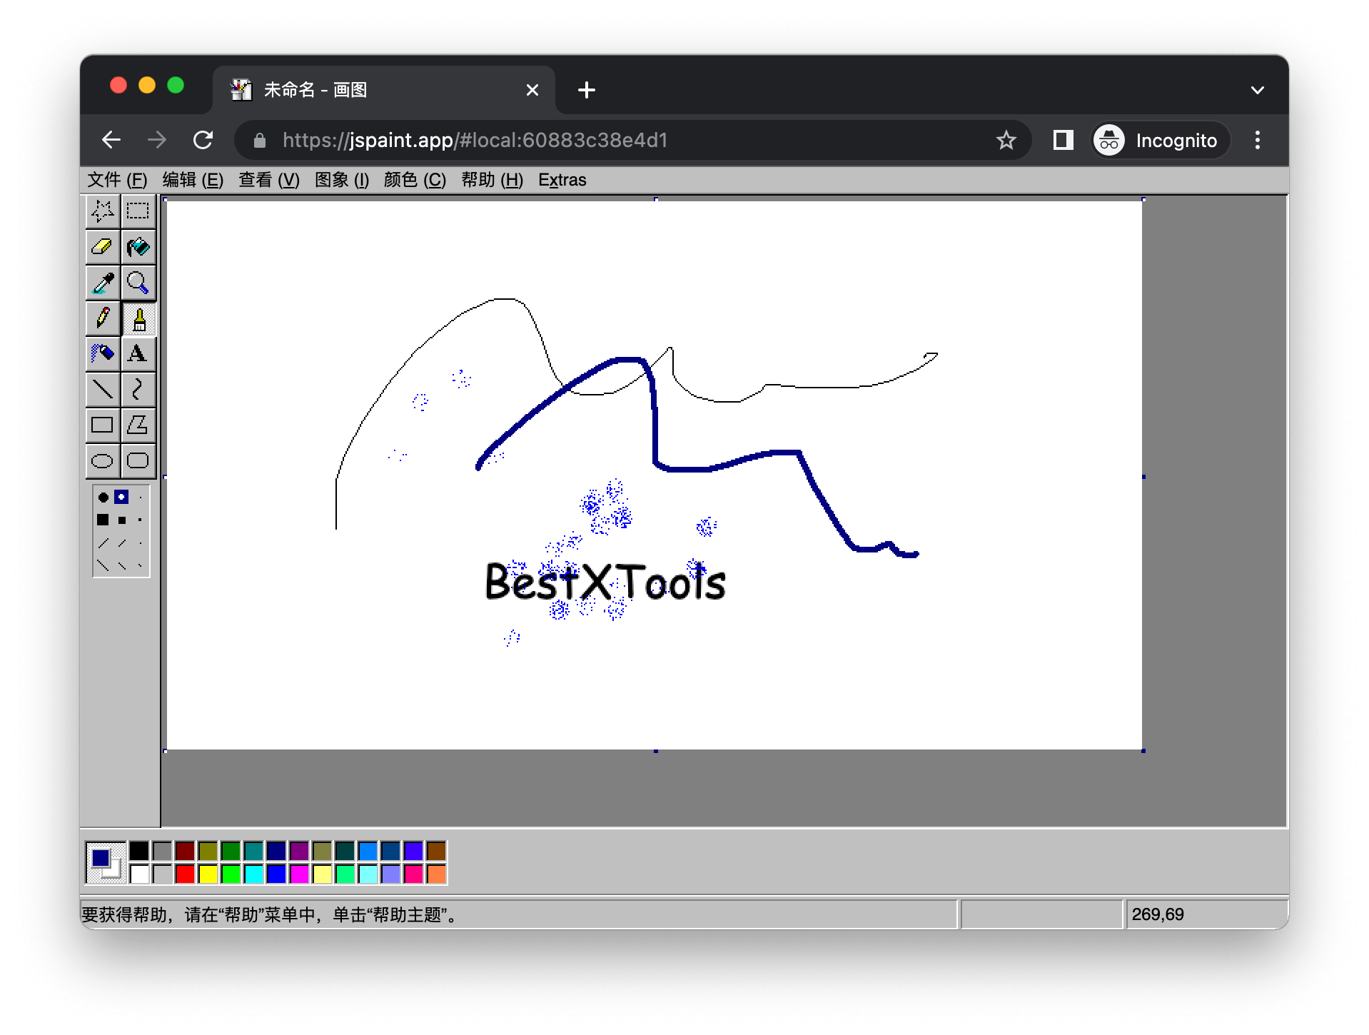Pick the magenta palette color

point(300,874)
